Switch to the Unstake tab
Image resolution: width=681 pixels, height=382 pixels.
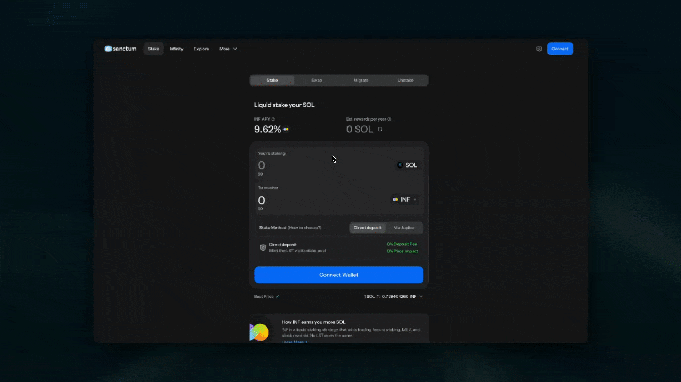click(405, 80)
